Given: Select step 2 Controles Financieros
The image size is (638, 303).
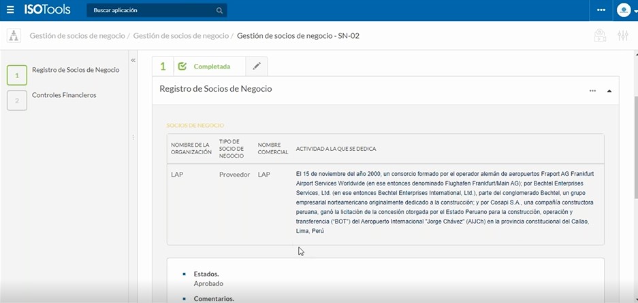Looking at the screenshot, I should tap(64, 95).
